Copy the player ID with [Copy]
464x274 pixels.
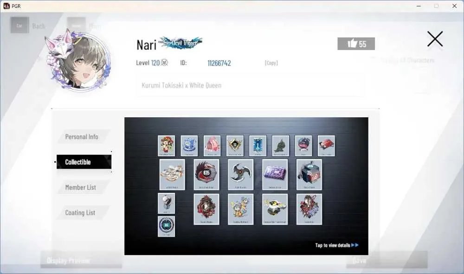coord(271,63)
